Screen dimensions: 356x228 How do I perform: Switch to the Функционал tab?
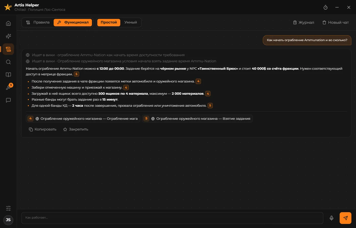pyautogui.click(x=73, y=22)
